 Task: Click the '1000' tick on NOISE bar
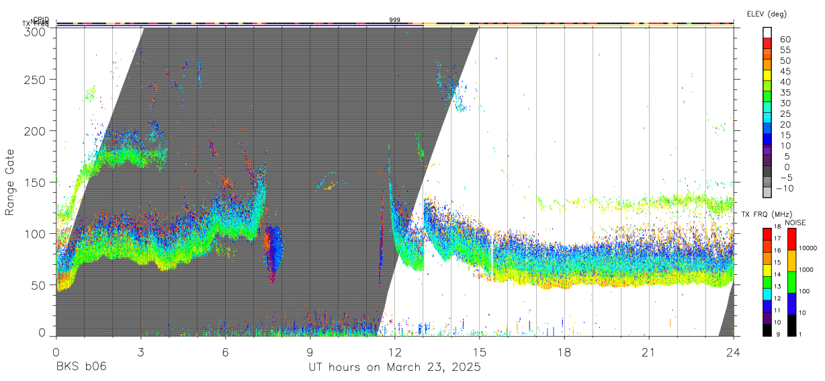pyautogui.click(x=807, y=270)
